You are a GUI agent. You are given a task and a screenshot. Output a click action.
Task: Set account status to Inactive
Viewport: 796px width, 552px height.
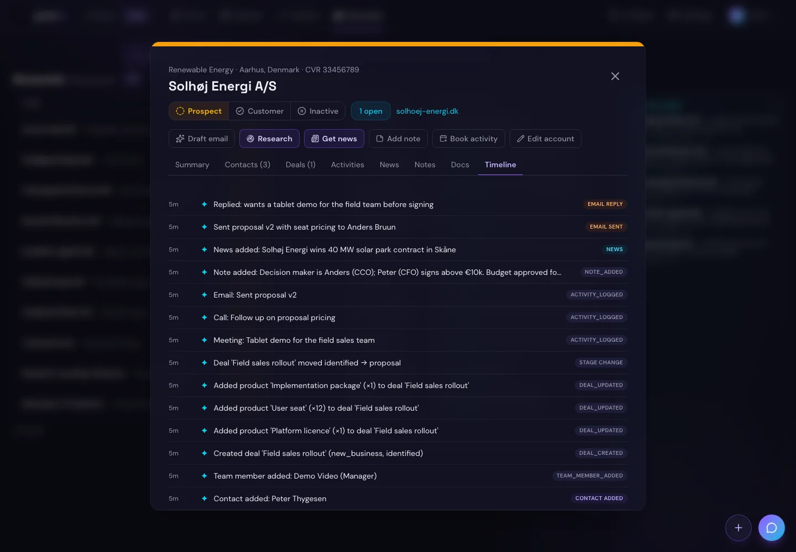tap(318, 111)
